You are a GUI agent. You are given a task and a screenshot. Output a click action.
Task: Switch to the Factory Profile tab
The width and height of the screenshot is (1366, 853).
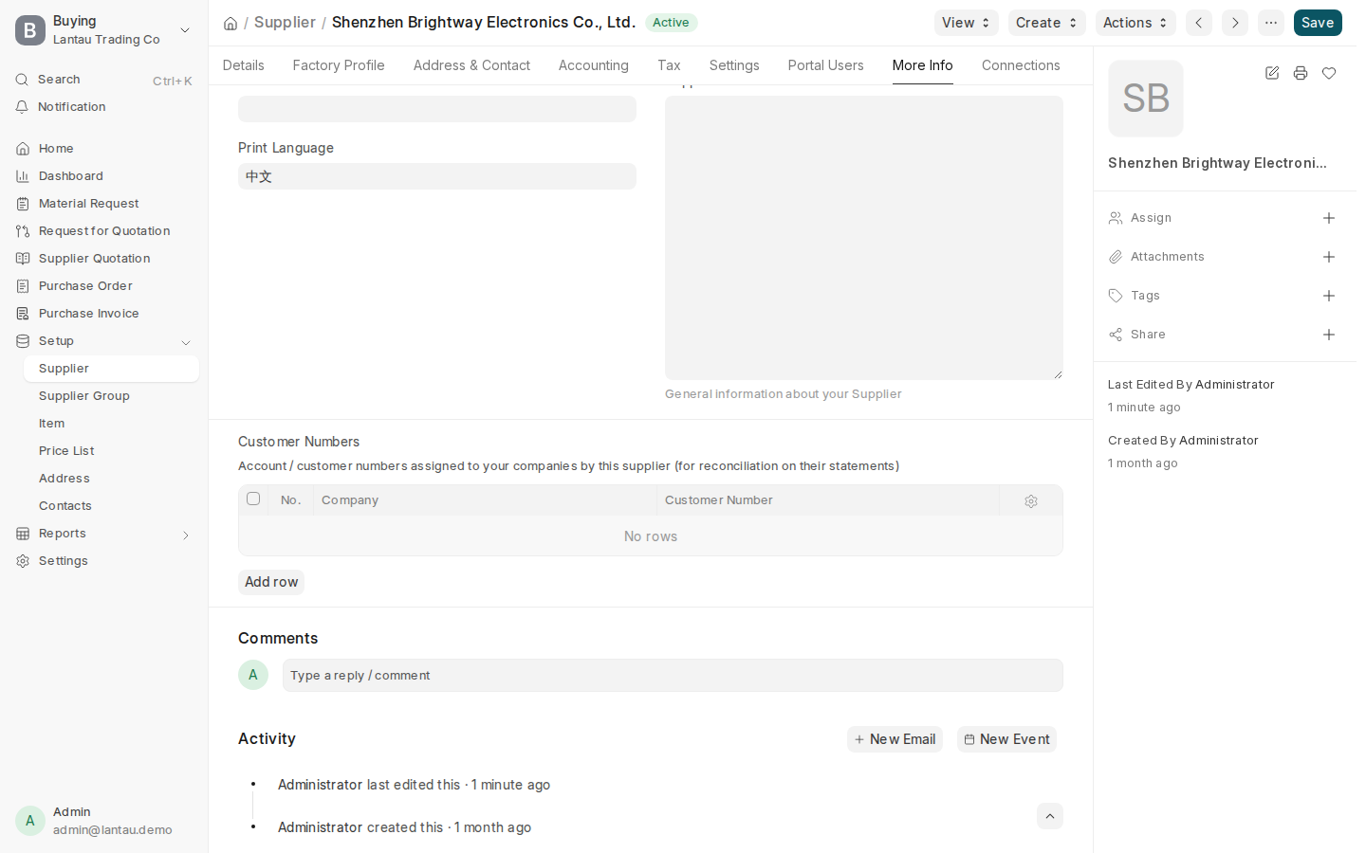[x=339, y=65]
